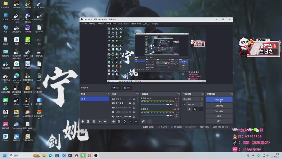Image resolution: width=282 pixels, height=159 pixels.
Task: Pop out the Controls dock panel
Action: 231,94
